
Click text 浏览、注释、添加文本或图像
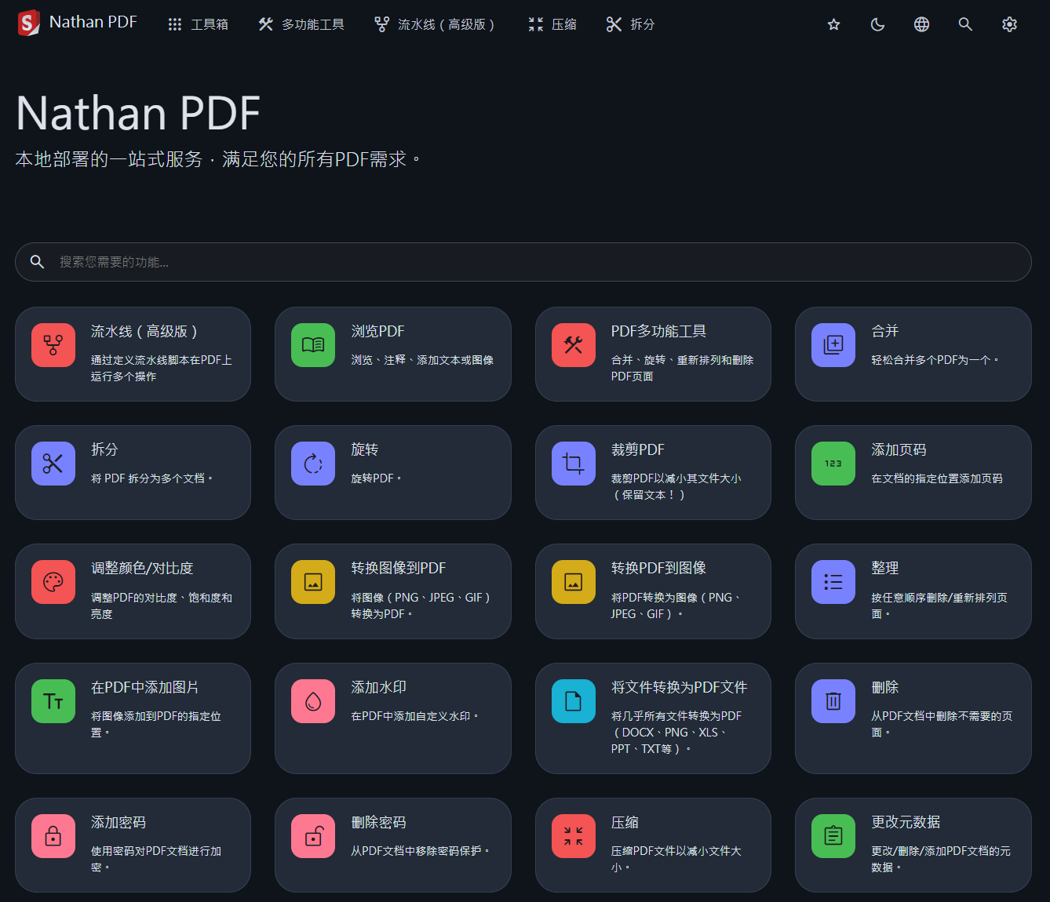[422, 360]
